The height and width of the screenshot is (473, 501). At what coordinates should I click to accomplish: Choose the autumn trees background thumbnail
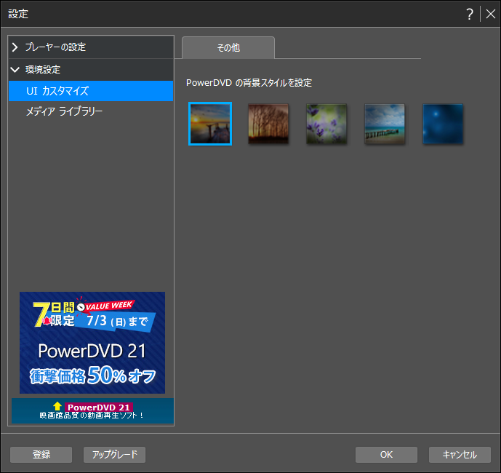point(268,124)
